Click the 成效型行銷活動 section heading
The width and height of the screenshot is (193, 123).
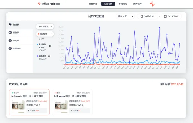pos(18,84)
